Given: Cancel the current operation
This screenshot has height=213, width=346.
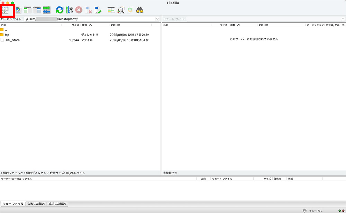Looking at the screenshot, I should click(x=79, y=10).
